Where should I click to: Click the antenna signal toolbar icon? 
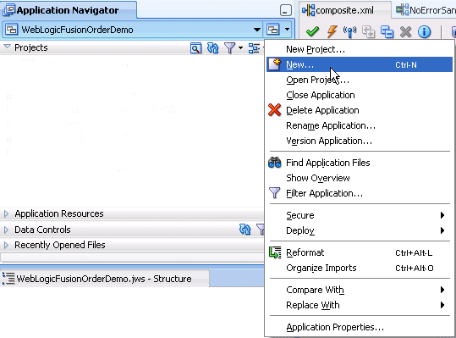point(350,31)
